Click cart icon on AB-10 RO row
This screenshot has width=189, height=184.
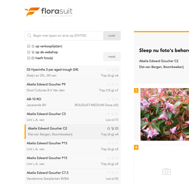(113, 99)
